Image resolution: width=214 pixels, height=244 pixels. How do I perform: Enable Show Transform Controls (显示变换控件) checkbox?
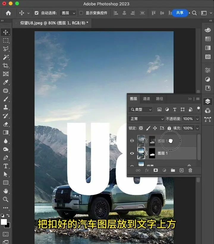click(x=81, y=13)
